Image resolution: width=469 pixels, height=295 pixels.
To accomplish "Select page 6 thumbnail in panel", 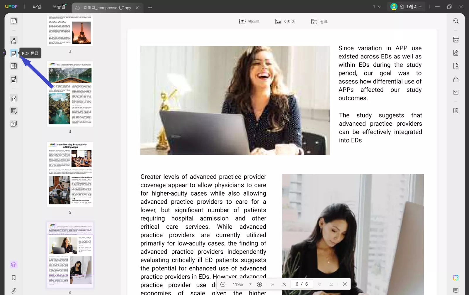I will tap(70, 255).
